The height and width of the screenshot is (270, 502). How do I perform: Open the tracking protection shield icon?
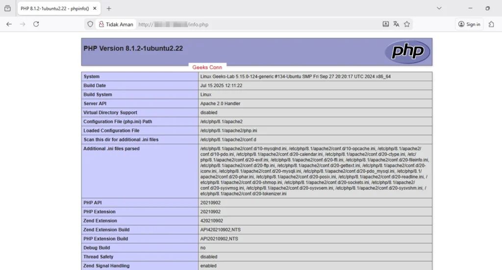click(x=90, y=24)
